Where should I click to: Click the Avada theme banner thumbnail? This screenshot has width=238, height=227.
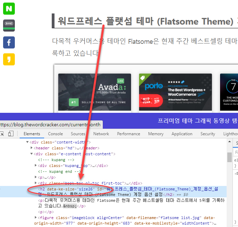pos(95,92)
